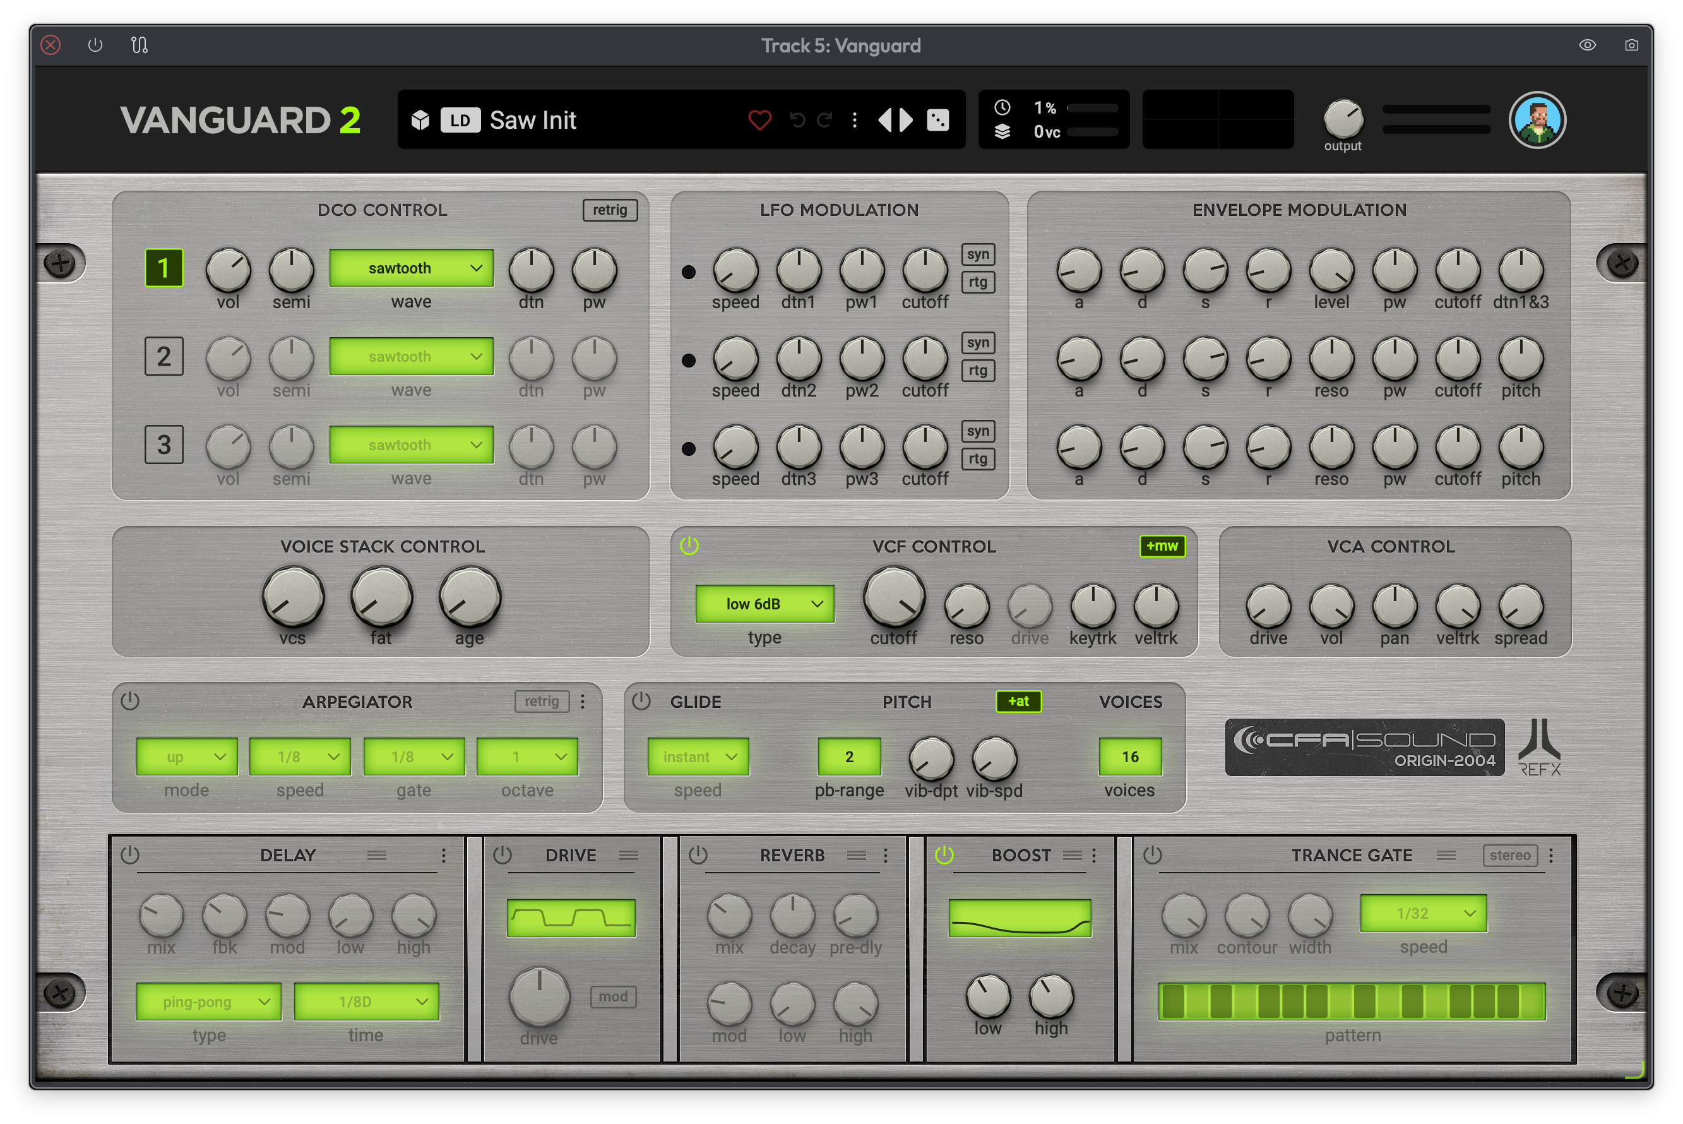Enable the Glide power button

(641, 700)
